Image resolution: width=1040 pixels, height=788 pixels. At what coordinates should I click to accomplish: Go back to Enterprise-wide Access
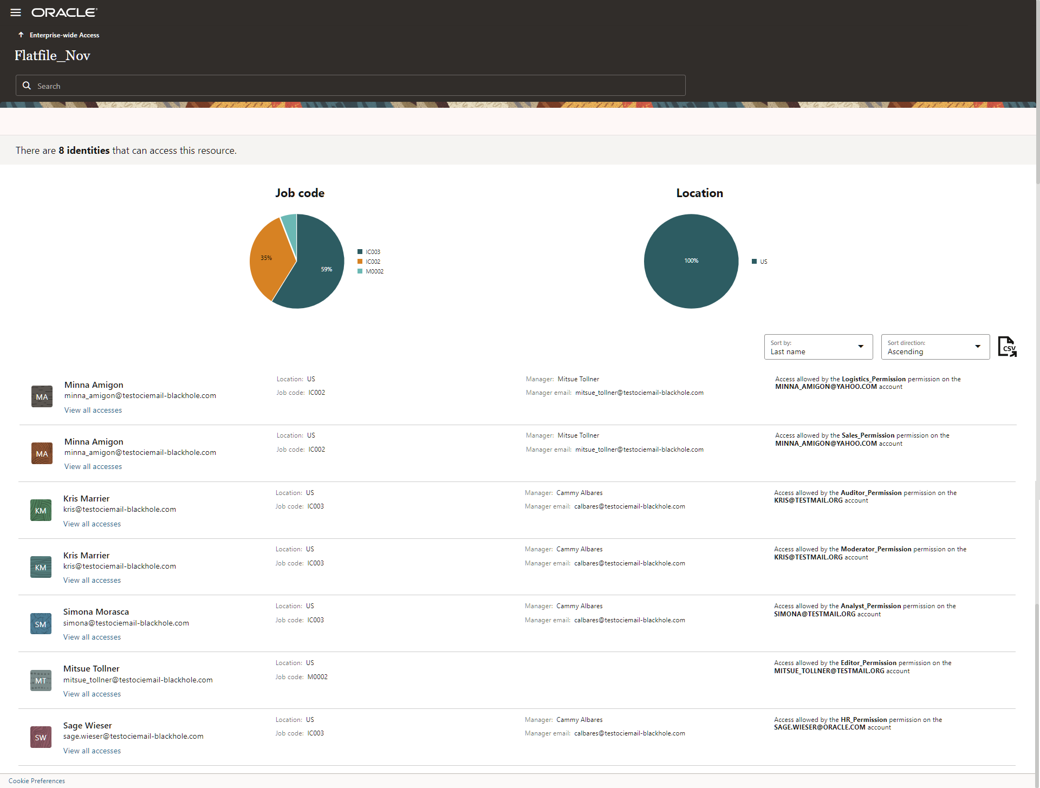tap(64, 35)
